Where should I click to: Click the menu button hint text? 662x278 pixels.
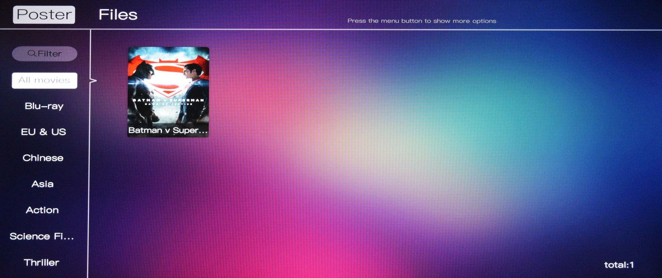[x=422, y=21]
